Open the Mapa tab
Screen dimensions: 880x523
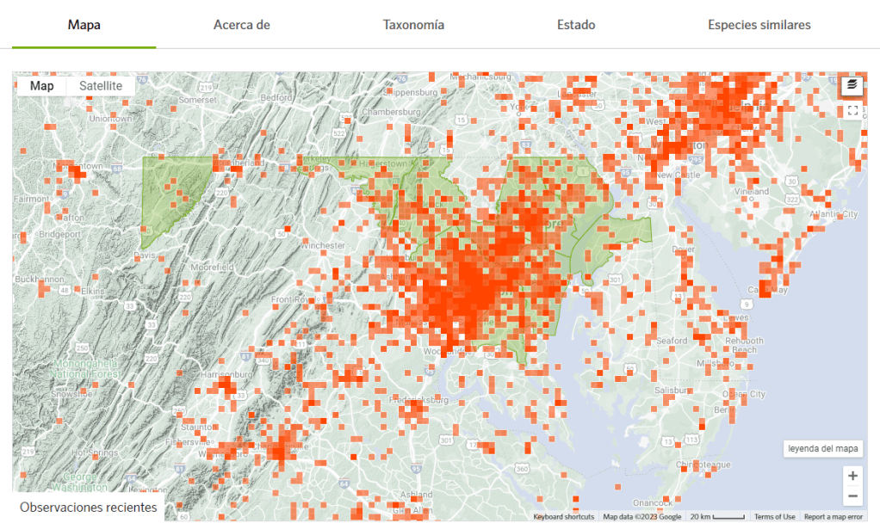84,25
